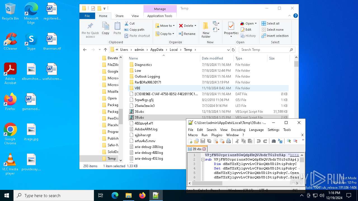Select the VBE folder row
This screenshot has width=358, height=201.
(x=209, y=88)
